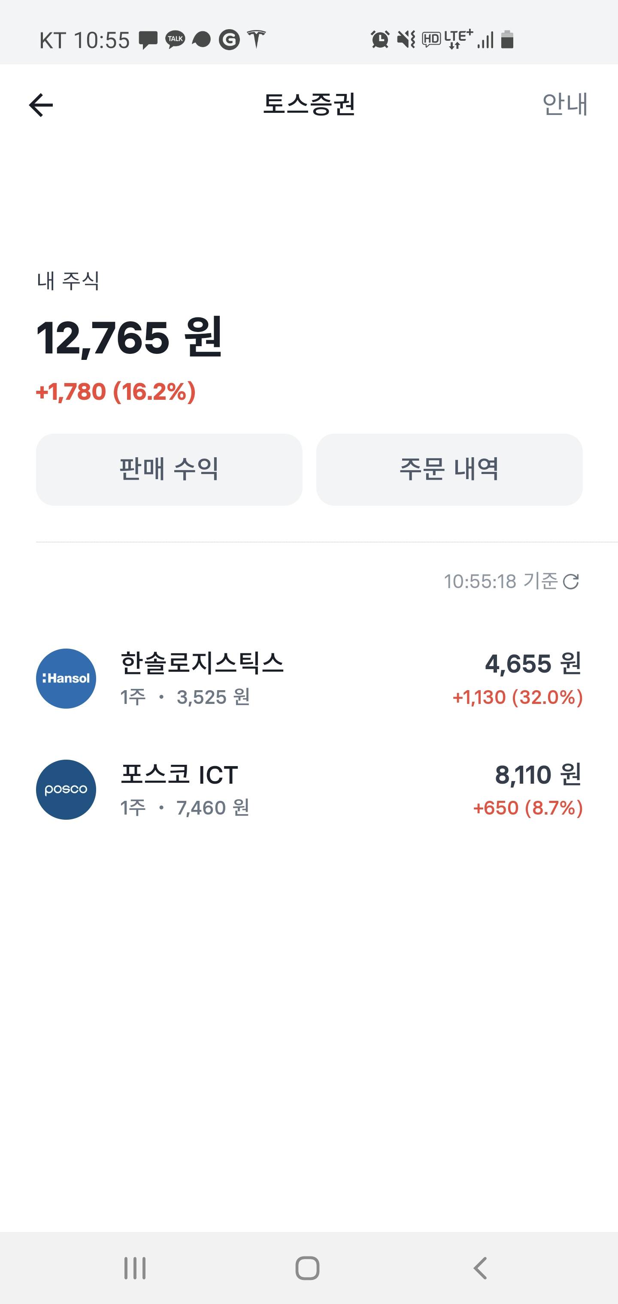
Task: Open the 안내 guide link
Action: [x=564, y=104]
